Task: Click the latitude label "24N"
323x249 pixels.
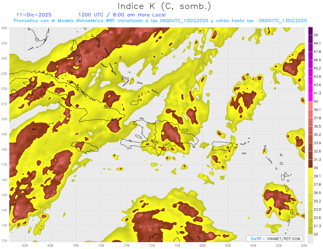Action: [x=4, y=58]
